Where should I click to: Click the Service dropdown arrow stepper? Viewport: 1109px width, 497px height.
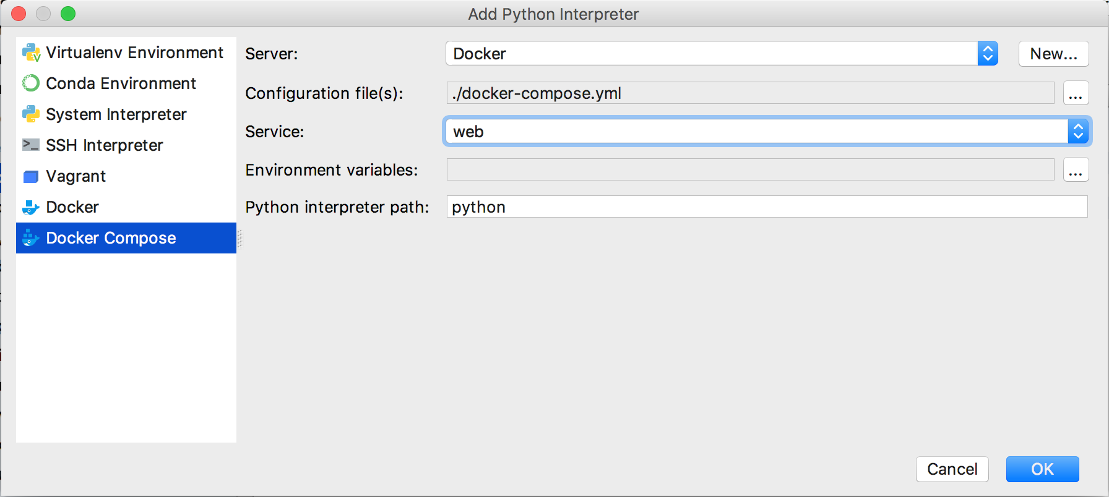tap(1078, 131)
